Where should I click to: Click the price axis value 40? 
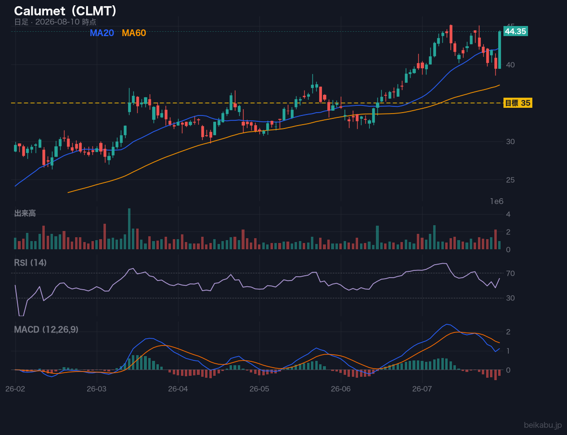pyautogui.click(x=510, y=65)
